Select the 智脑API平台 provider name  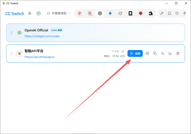click(x=34, y=51)
